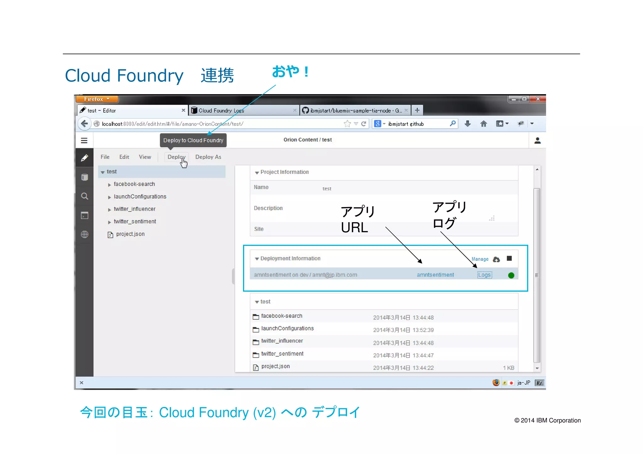Click the Deploy button
Viewport: 643px width, 454px height.
pos(176,157)
